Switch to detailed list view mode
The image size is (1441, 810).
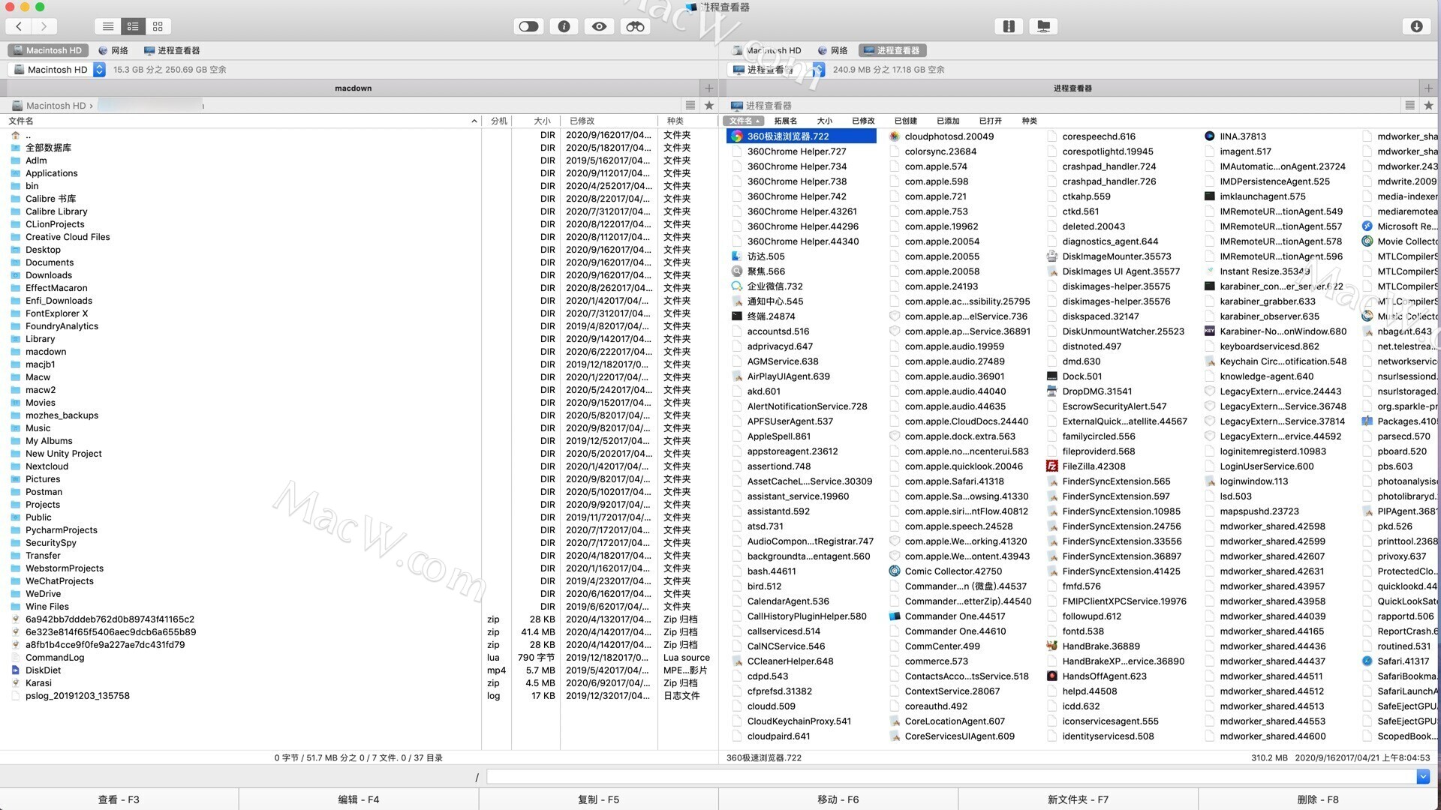(133, 26)
